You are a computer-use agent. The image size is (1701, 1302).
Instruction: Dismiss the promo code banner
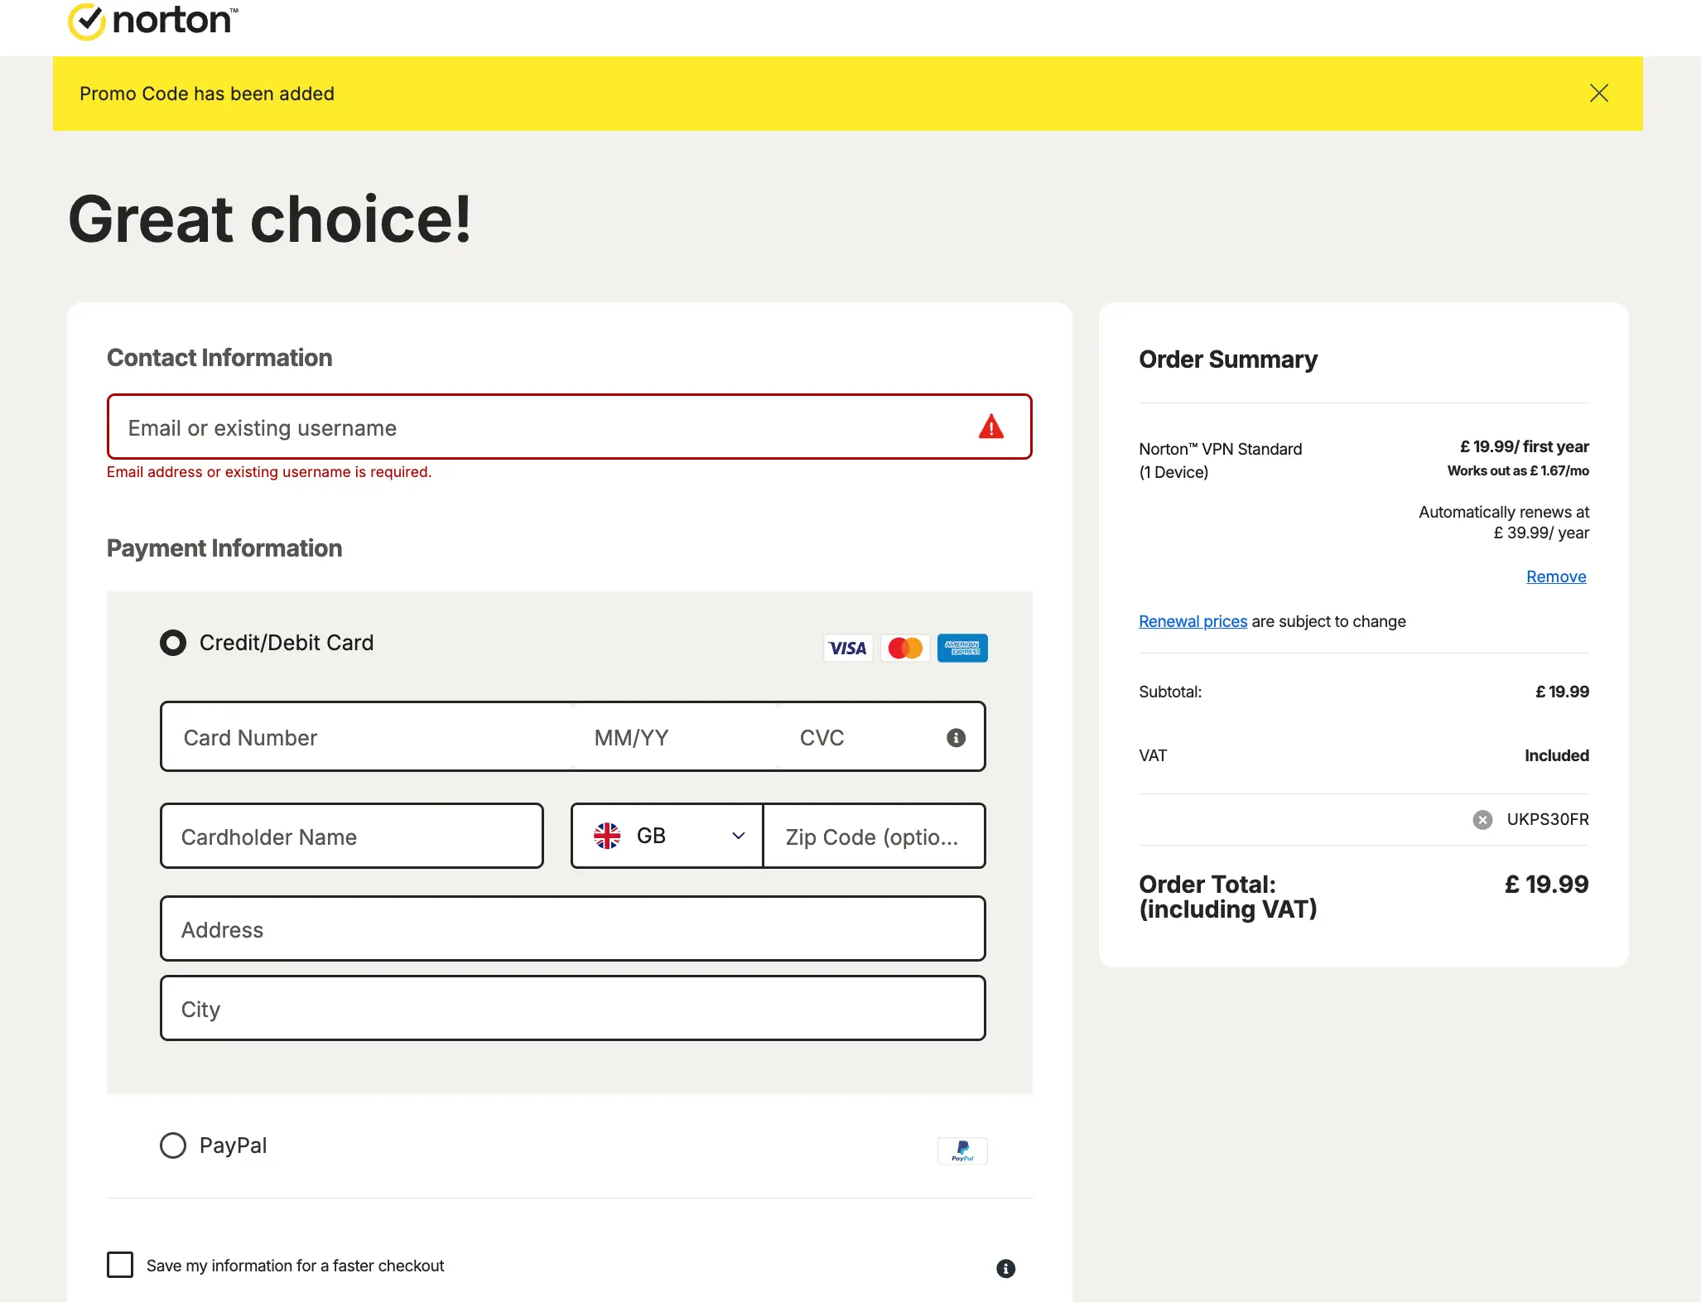point(1598,94)
